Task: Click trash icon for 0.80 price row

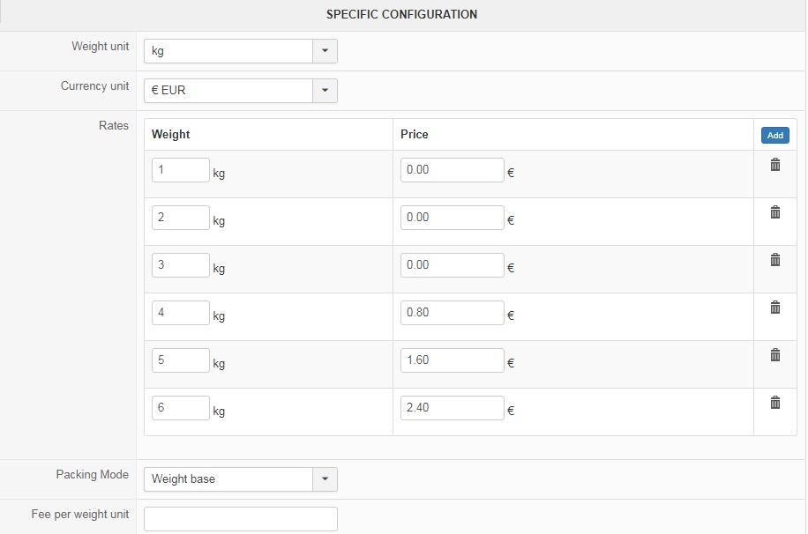Action: (x=775, y=308)
